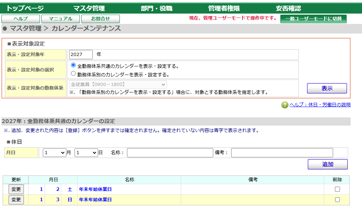Viewport: 362px width, 208px height.
Task: Click the 現在、管理ユーザーモードで操作中です notice
Action: [x=233, y=18]
